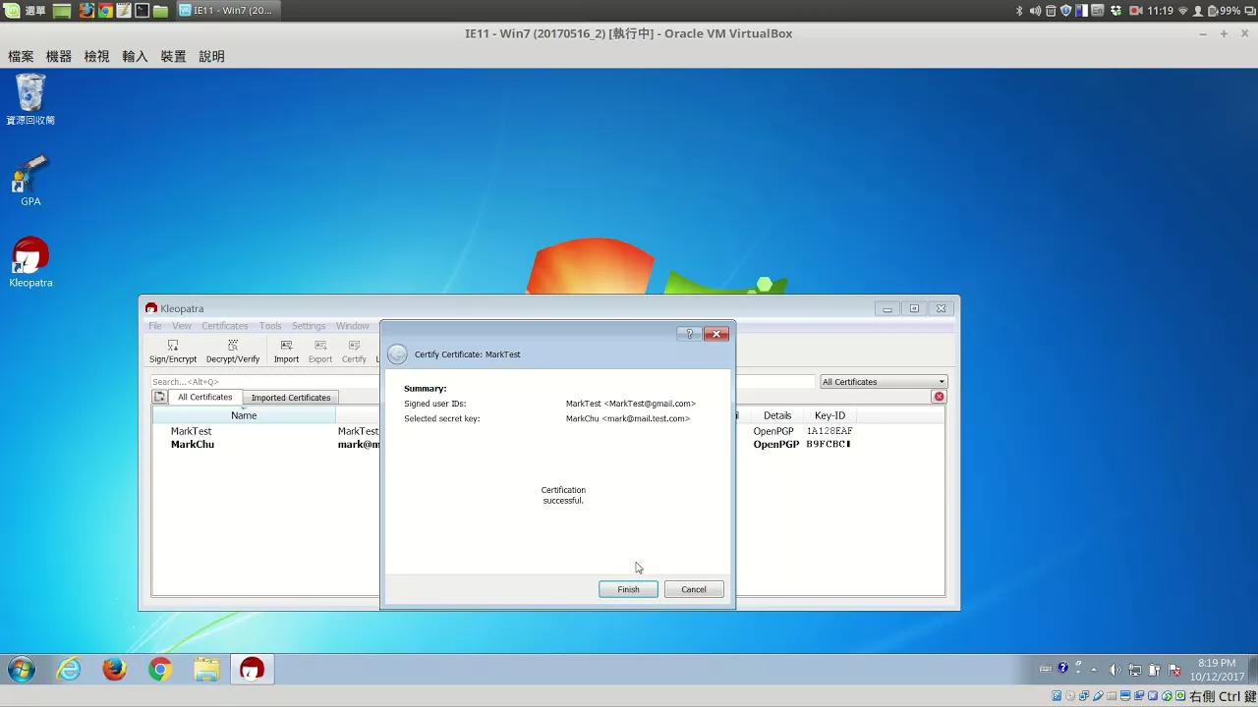Click the red close-tab icon in Kleopatra

coord(939,397)
